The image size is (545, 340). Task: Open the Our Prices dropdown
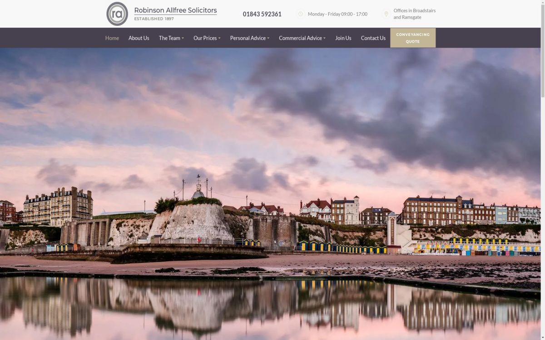pos(206,38)
